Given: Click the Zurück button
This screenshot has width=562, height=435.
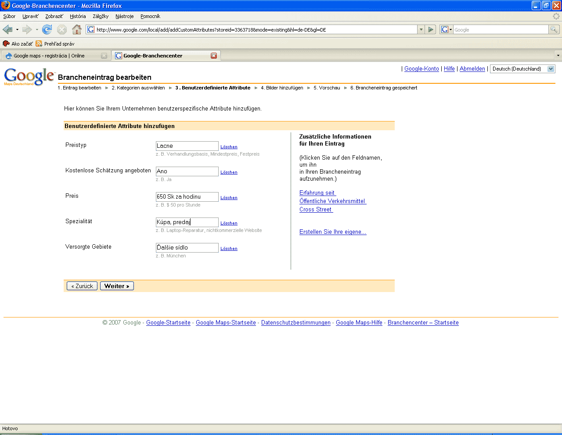Looking at the screenshot, I should [x=82, y=286].
